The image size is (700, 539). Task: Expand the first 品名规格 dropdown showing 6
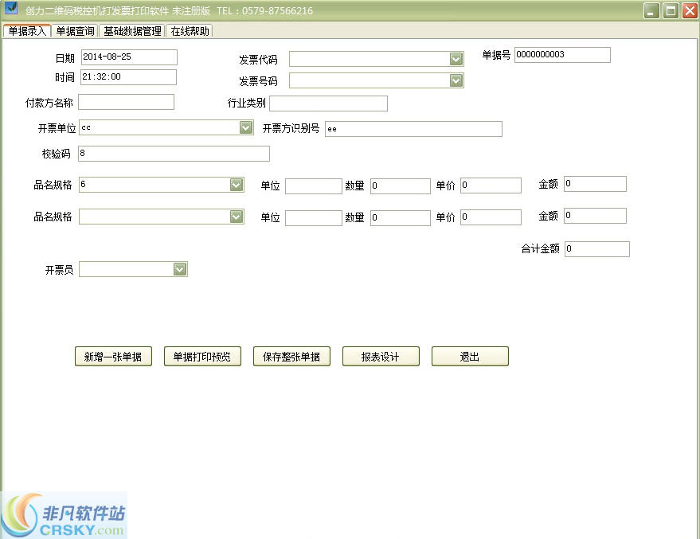click(x=237, y=184)
